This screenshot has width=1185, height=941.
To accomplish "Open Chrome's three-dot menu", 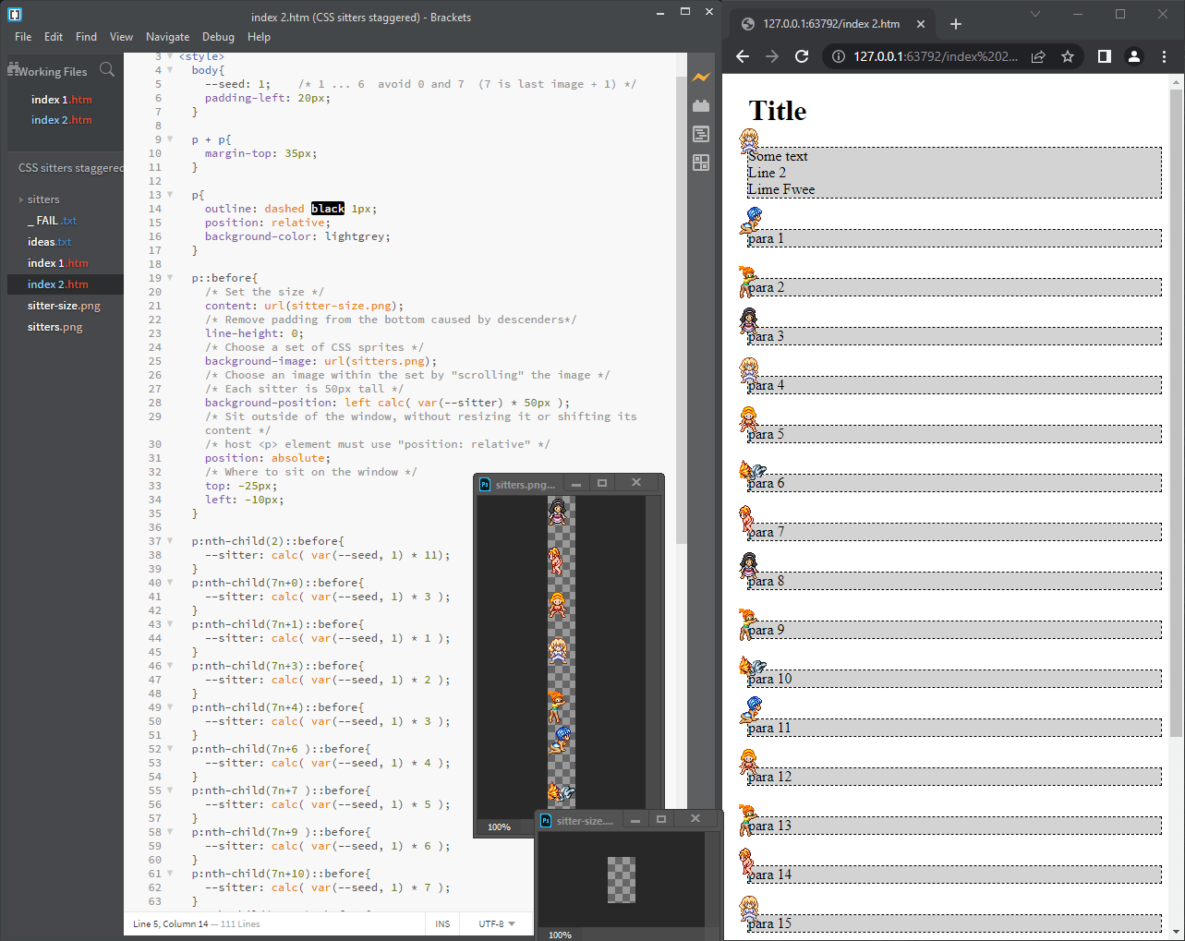I will [x=1164, y=56].
